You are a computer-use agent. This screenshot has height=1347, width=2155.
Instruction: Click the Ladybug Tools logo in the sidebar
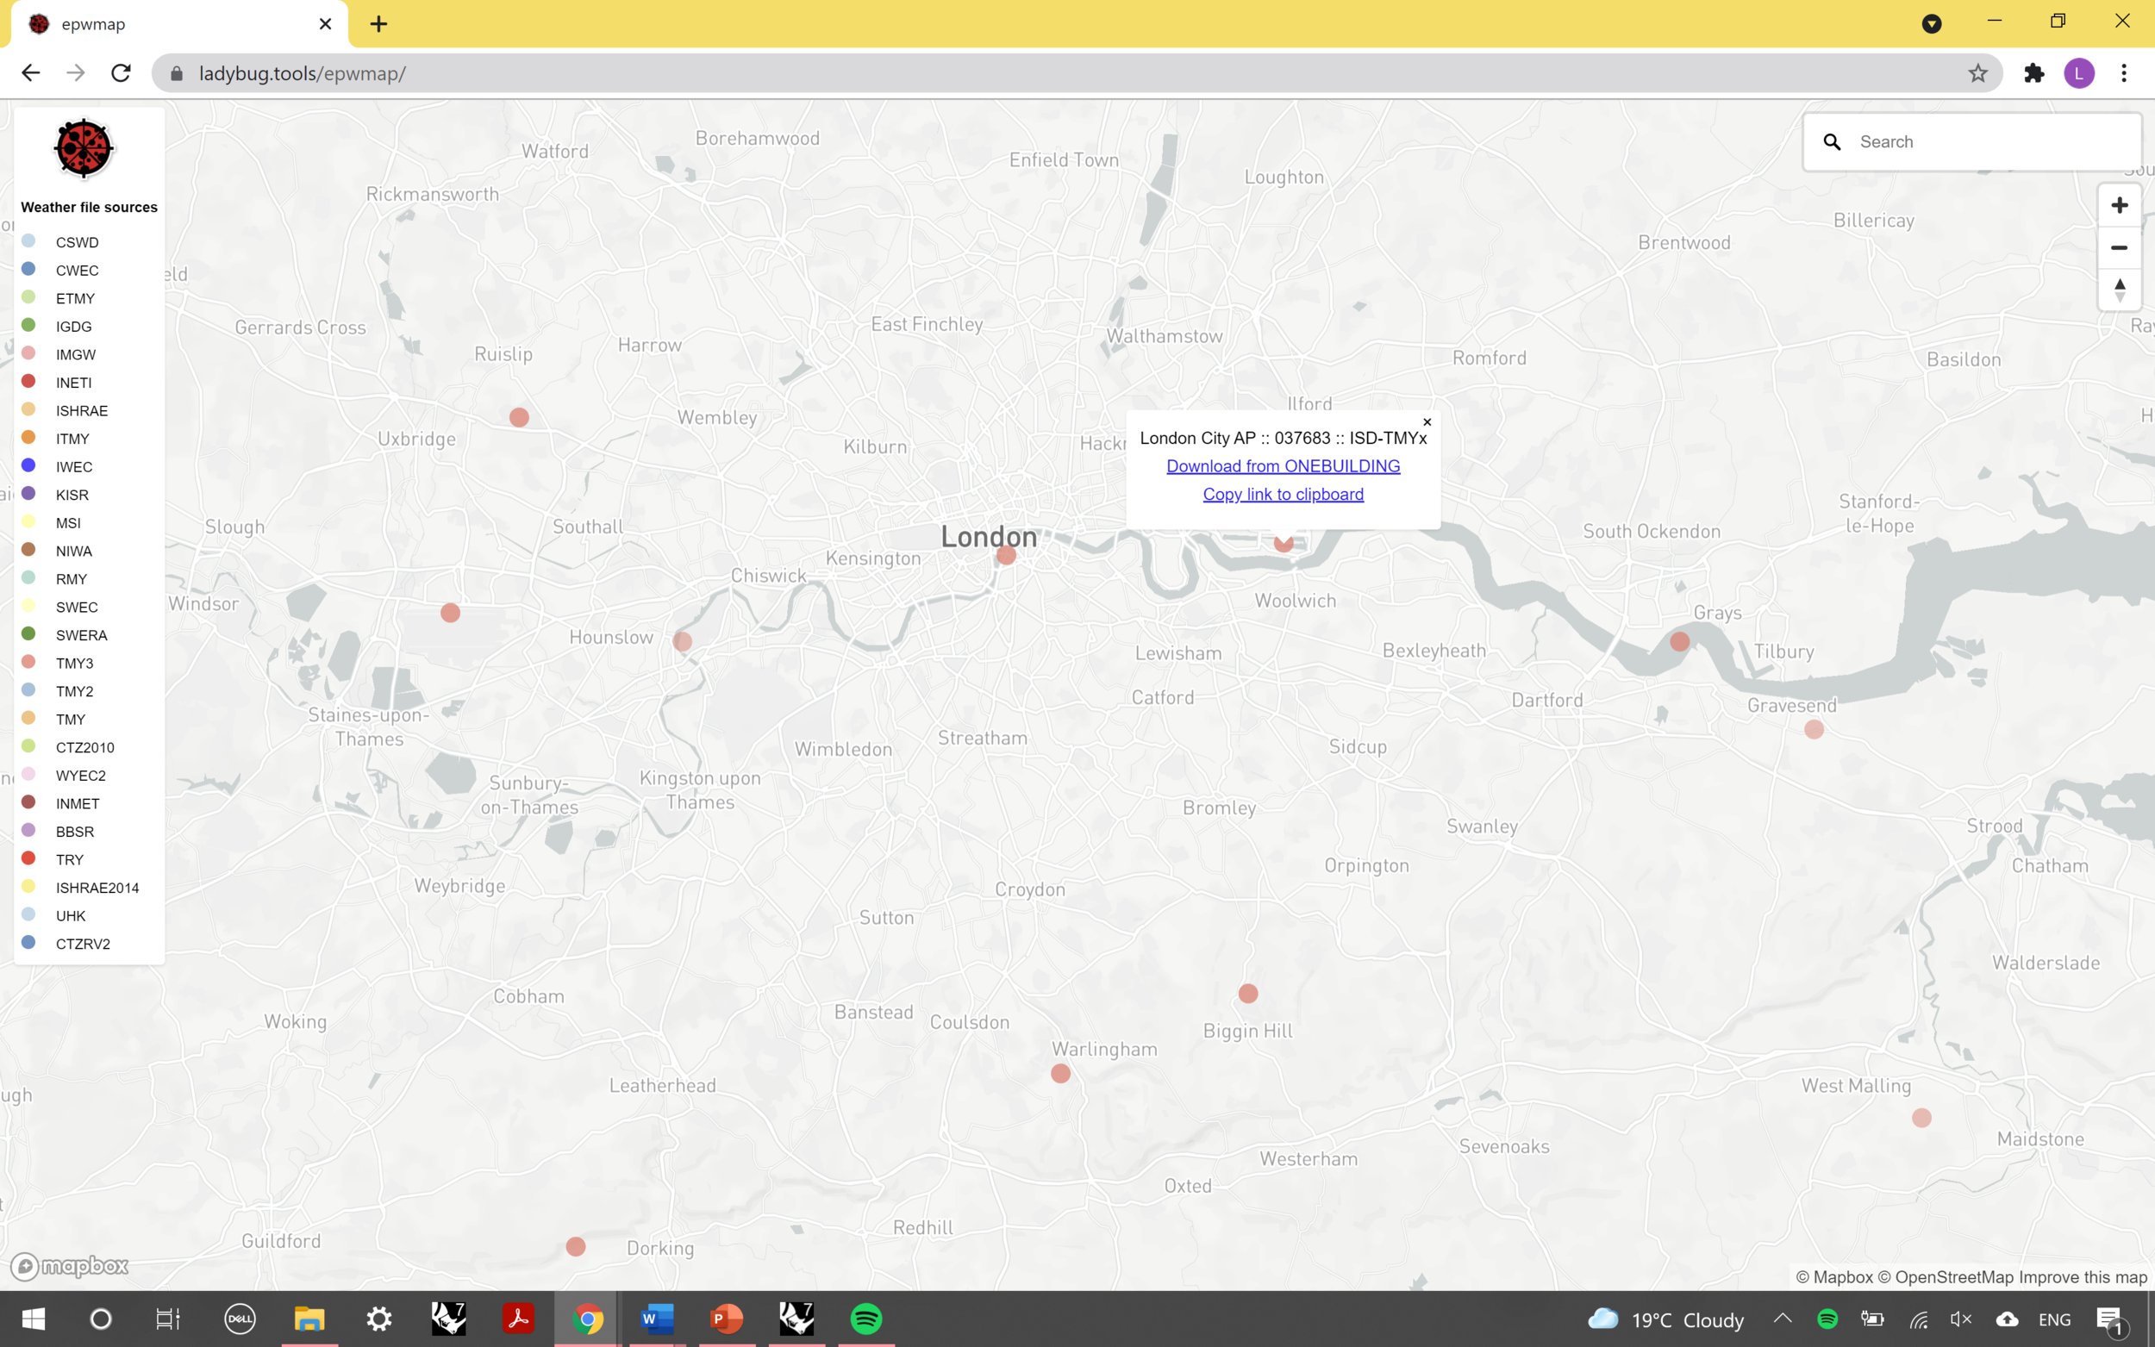(x=84, y=149)
